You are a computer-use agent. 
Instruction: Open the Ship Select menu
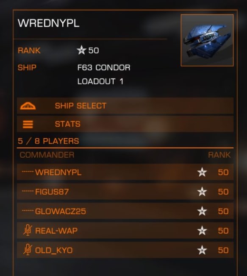(125, 106)
